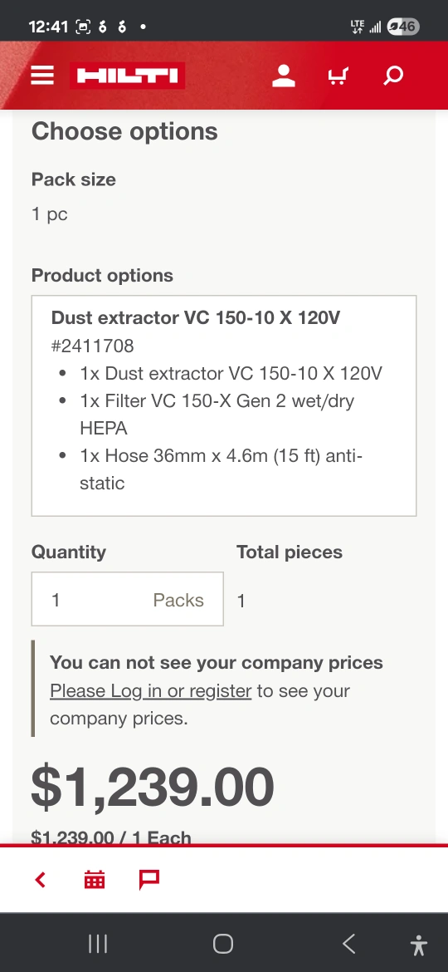Tap the chat flag icon in bottom bar
Screen dimensions: 448x972
(149, 880)
